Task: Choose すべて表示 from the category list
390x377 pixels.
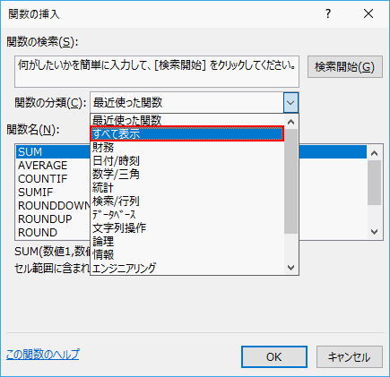Action: (x=187, y=133)
